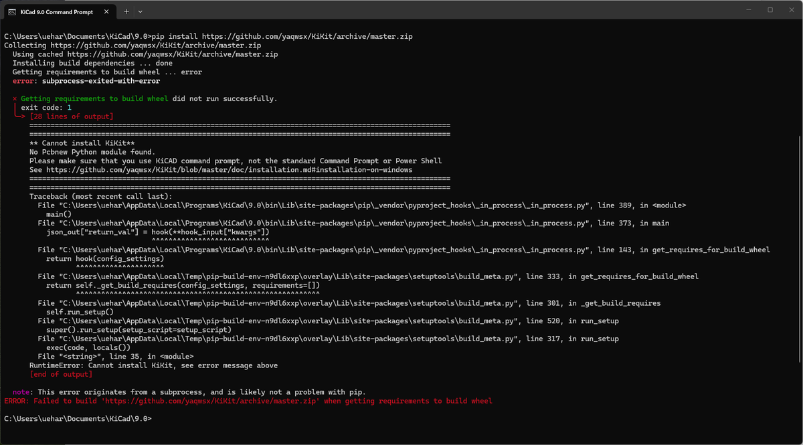The width and height of the screenshot is (803, 445).
Task: Click the terminal icon in the tab
Action: point(13,11)
